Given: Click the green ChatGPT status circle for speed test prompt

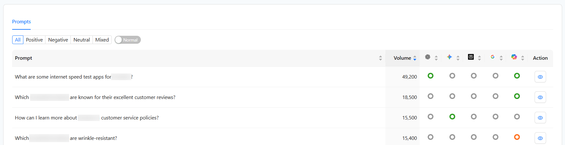Looking at the screenshot, I should tap(431, 76).
